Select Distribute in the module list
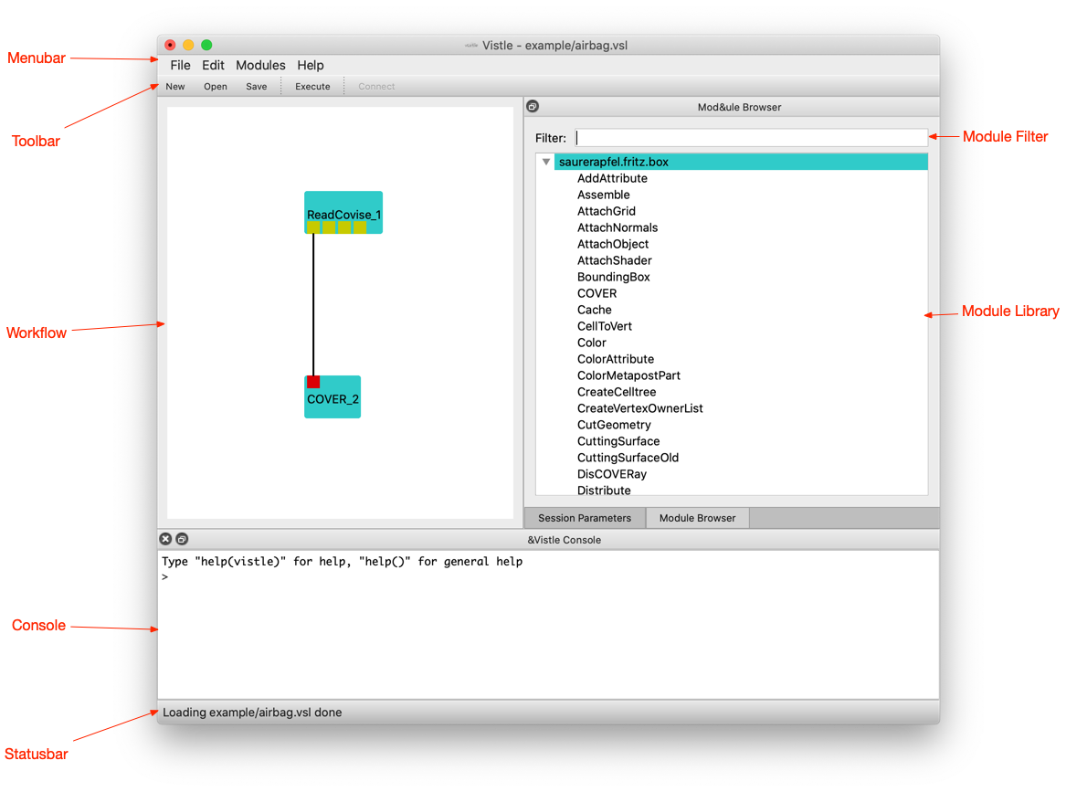 604,491
